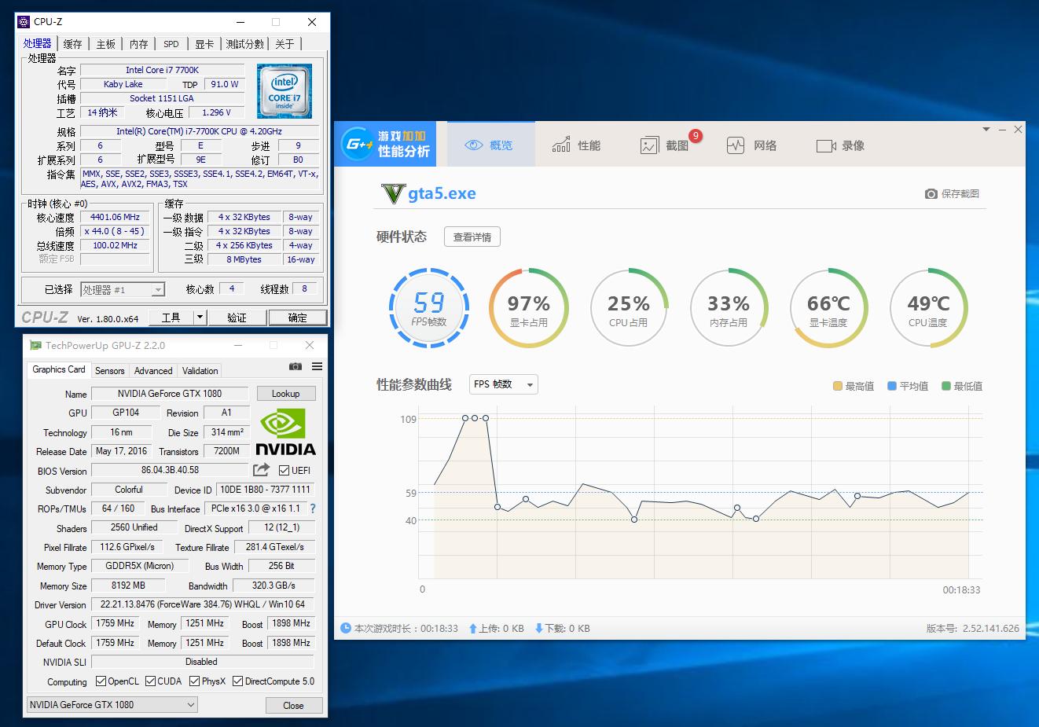Open the 录像 recording tab
The image size is (1039, 727).
(x=841, y=145)
